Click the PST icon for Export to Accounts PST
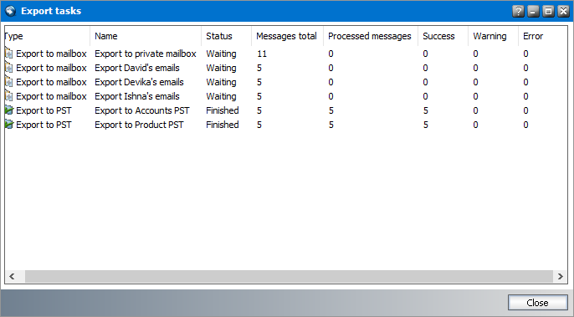This screenshot has height=317, width=574. coord(8,110)
